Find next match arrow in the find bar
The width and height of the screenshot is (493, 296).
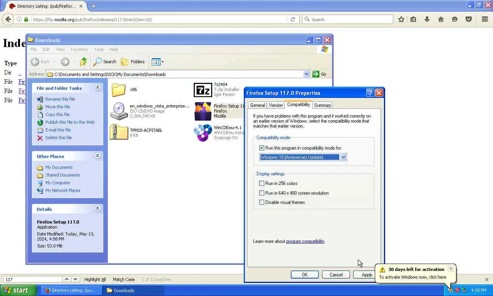pos(75,279)
